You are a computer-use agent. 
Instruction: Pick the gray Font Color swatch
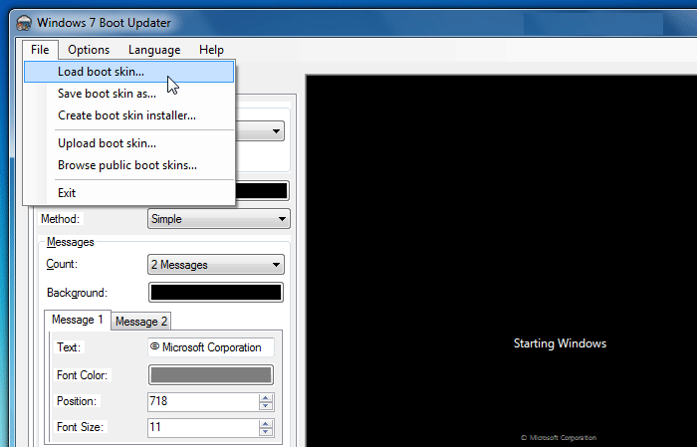[x=211, y=375]
